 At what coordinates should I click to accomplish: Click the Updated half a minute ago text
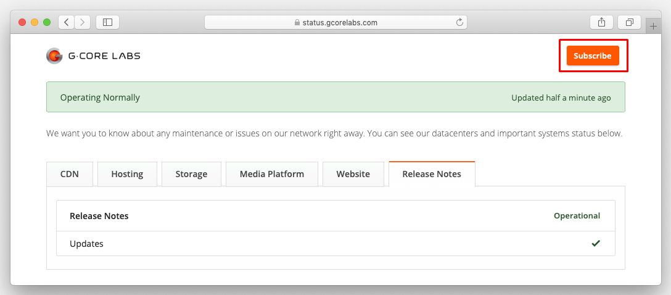[x=561, y=98]
